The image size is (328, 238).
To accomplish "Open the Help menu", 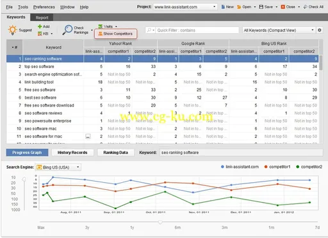I will 84,7.
